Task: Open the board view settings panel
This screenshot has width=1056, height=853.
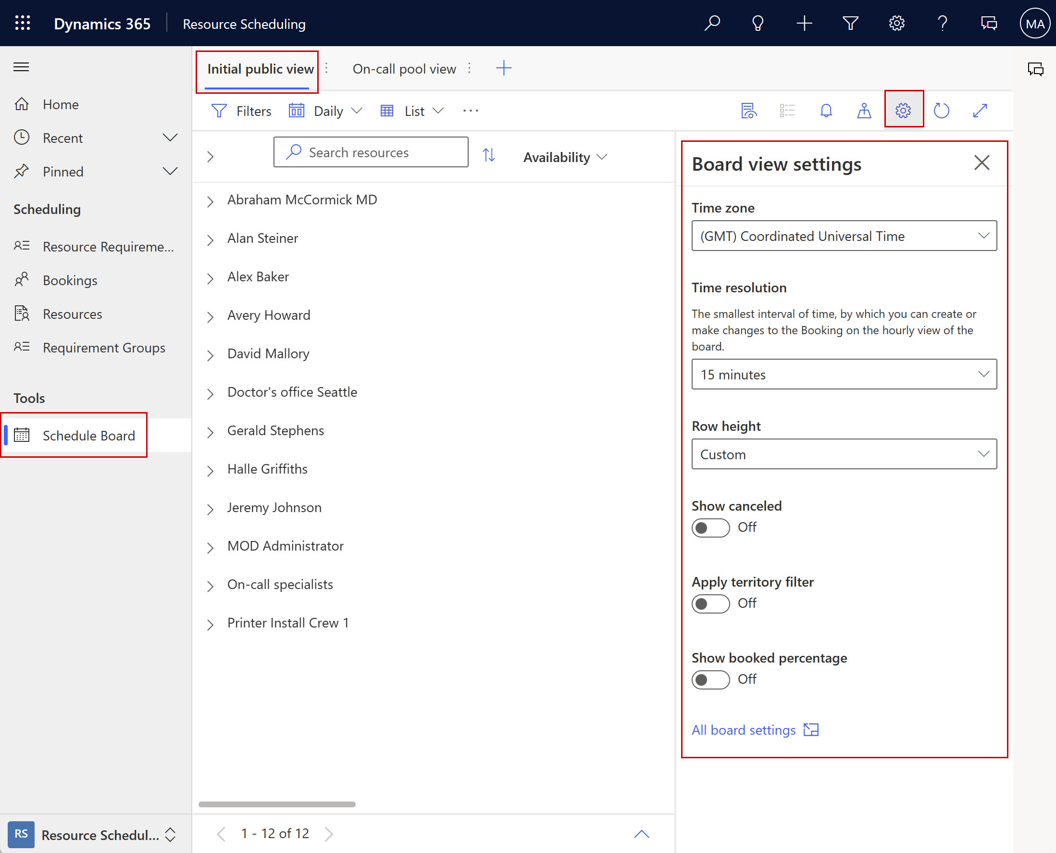Action: click(903, 111)
